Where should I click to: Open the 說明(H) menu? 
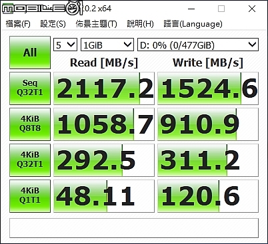coord(140,24)
